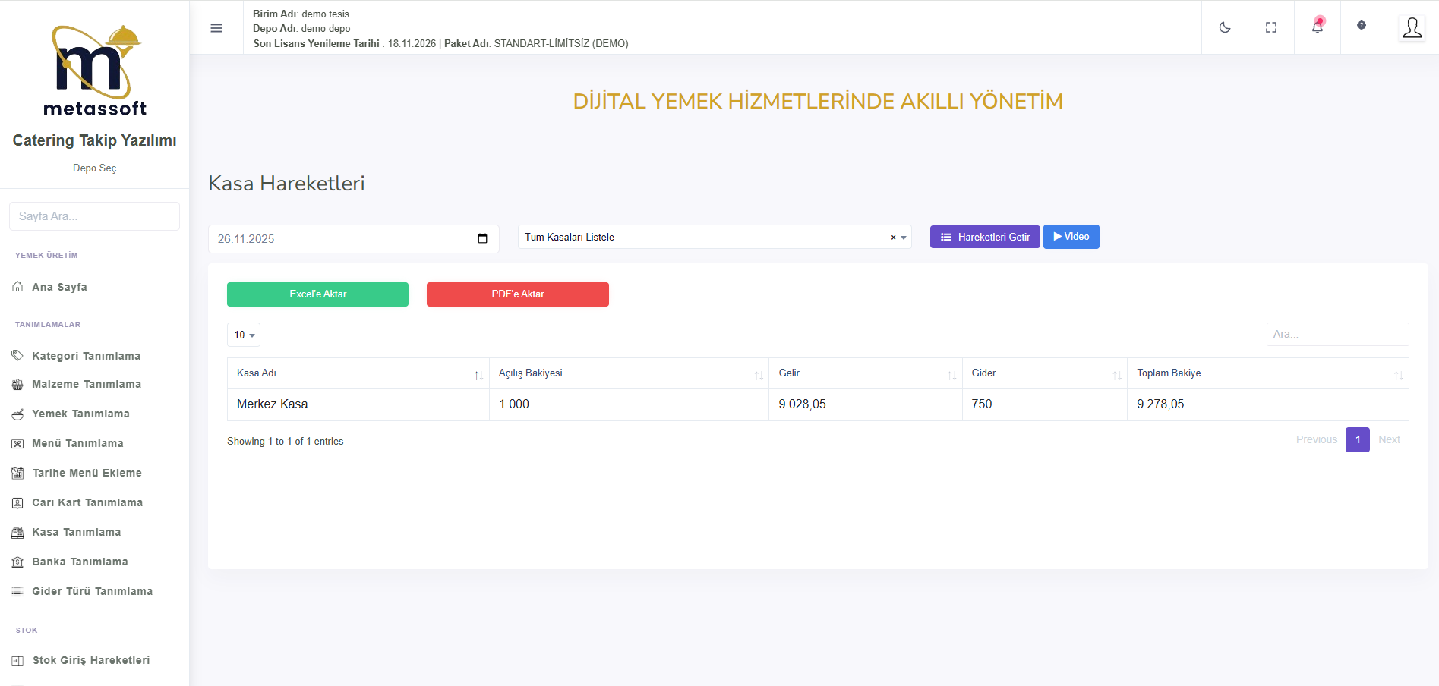The width and height of the screenshot is (1439, 686).
Task: Click the red PDF'e Aktar button
Action: (x=517, y=294)
